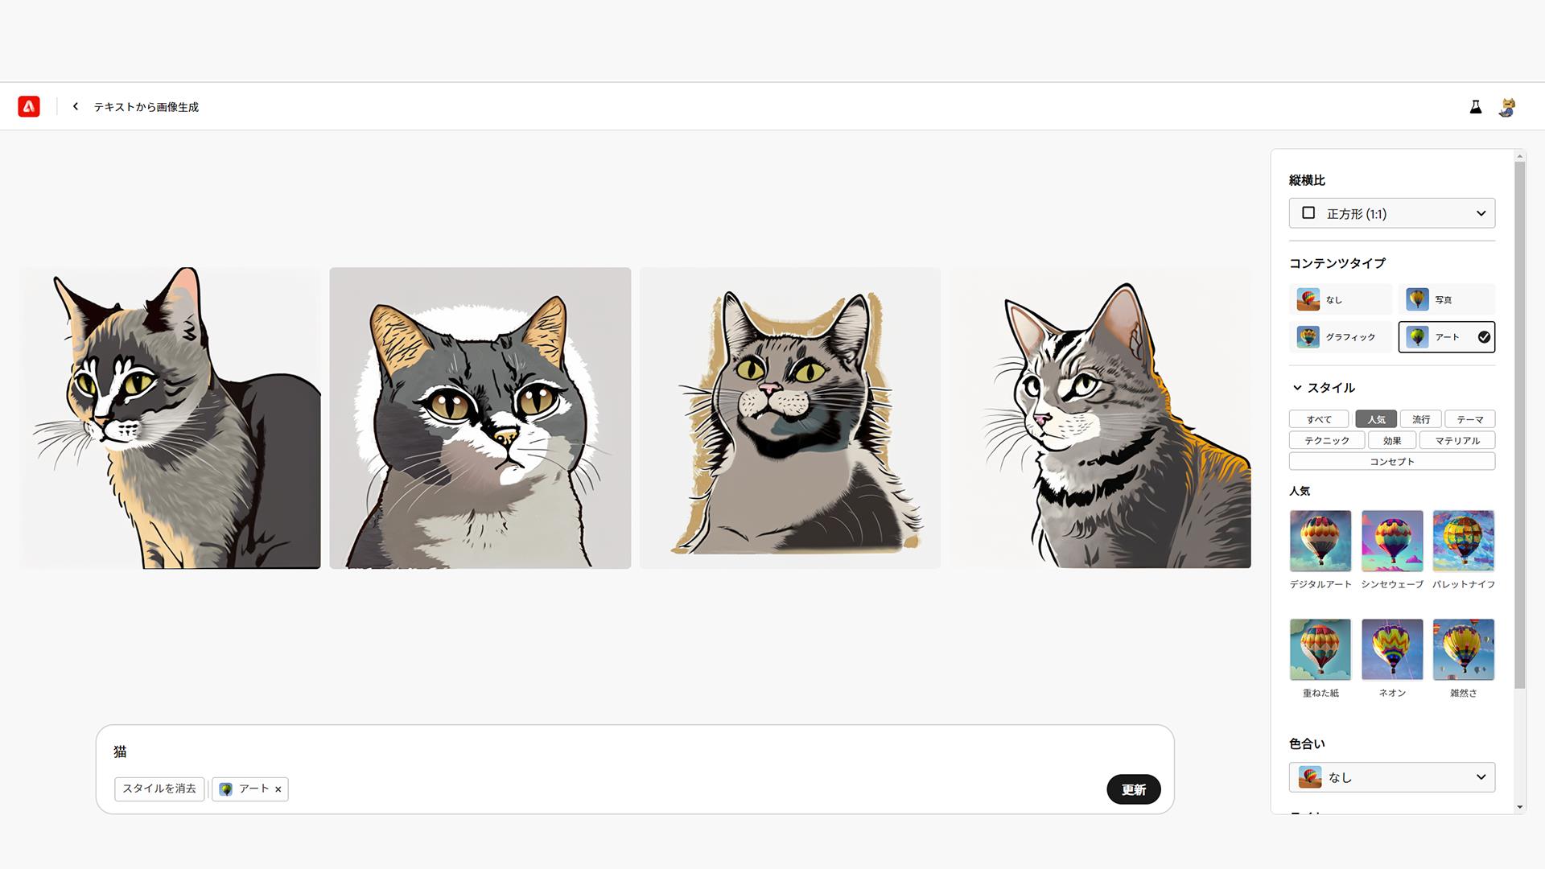
Task: Select the デジタルアート balloon style
Action: [1320, 541]
